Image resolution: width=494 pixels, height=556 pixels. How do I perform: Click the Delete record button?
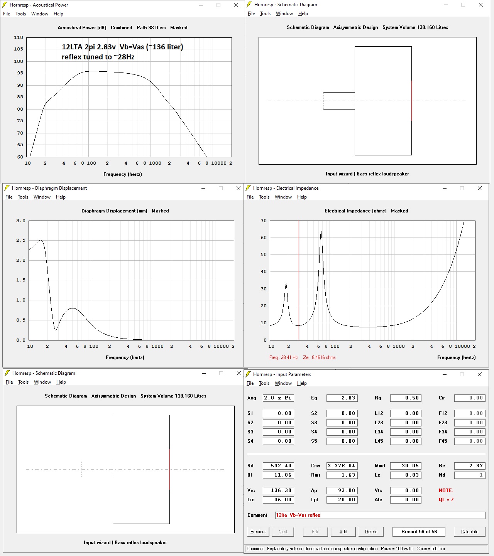coord(371,532)
